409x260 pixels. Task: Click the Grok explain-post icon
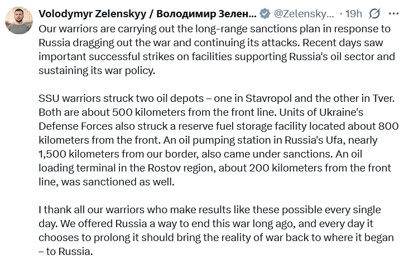click(x=374, y=13)
